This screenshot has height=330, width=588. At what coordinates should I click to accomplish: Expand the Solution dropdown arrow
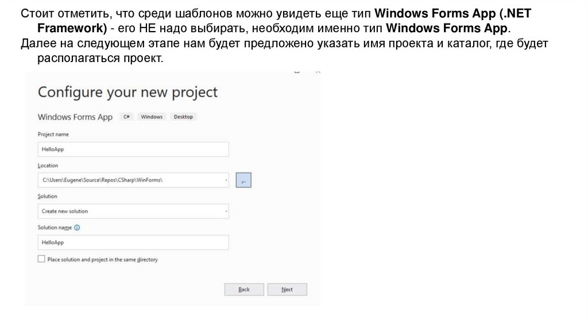tap(226, 211)
